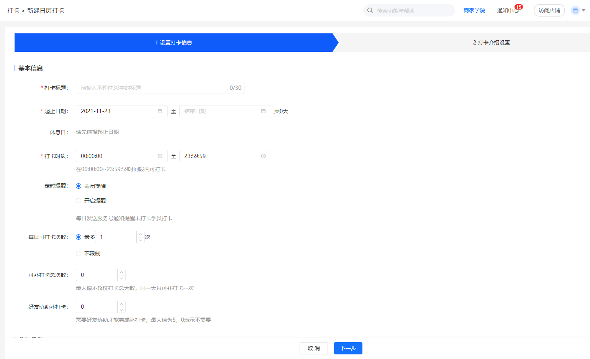590x359 pixels.
Task: Click the end date calendar icon
Action: pyautogui.click(x=263, y=111)
